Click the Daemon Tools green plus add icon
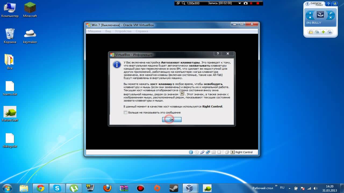Viewport: 344px width, 193px height. pos(323,32)
